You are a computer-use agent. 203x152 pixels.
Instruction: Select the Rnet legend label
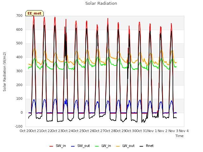coord(150,146)
